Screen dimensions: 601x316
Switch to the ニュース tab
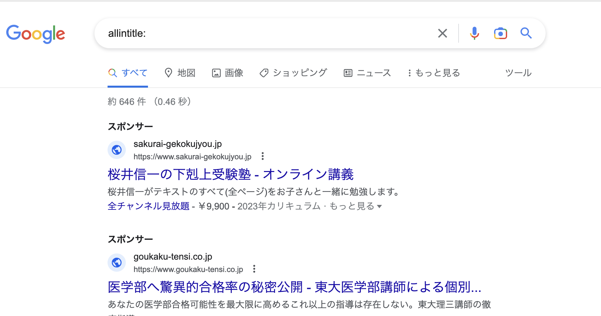point(367,73)
